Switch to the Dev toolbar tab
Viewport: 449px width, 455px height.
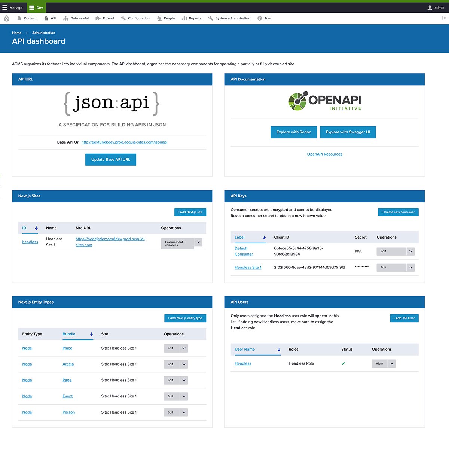click(36, 7)
